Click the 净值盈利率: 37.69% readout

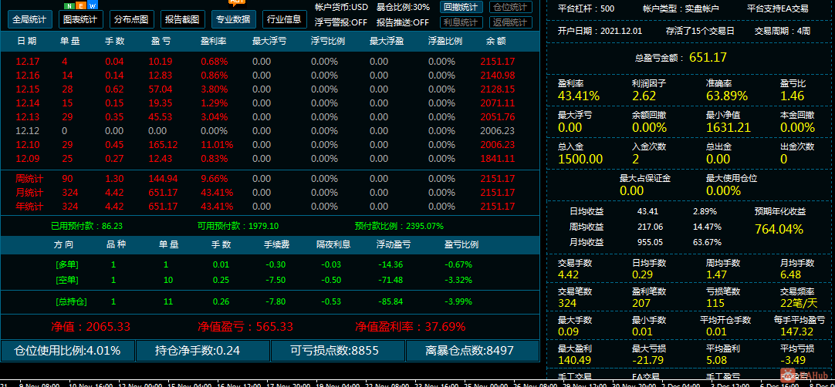tap(411, 326)
